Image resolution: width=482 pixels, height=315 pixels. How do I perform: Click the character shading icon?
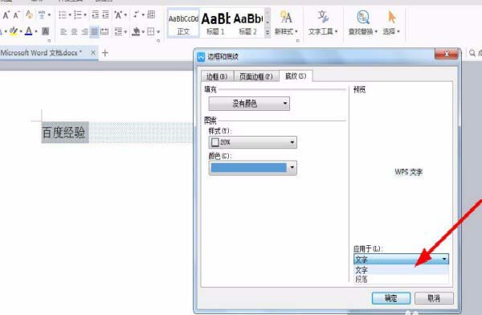point(45,31)
